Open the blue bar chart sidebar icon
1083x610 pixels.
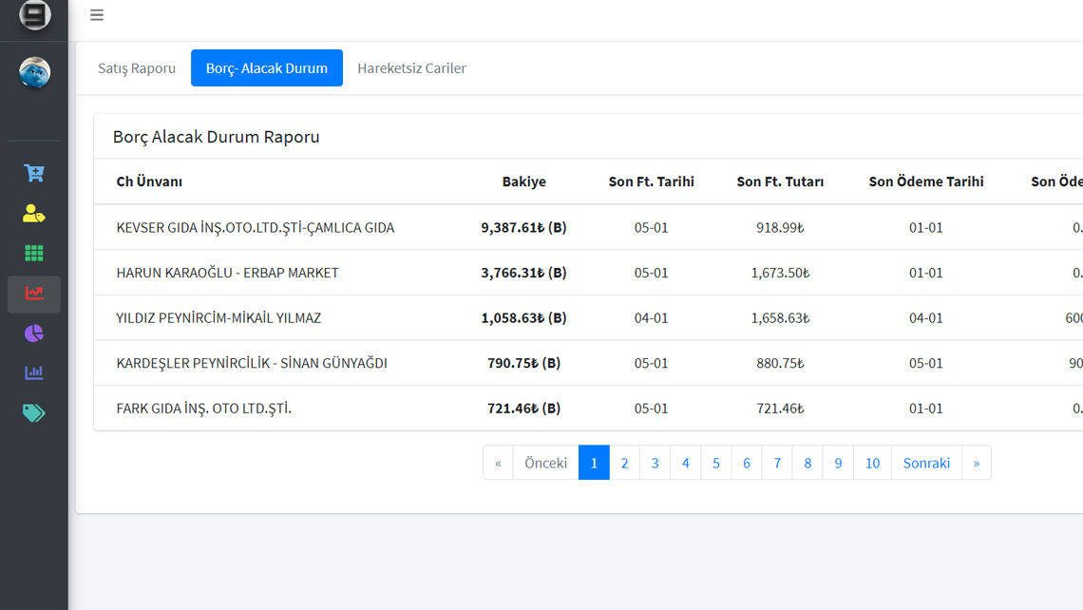[34, 373]
